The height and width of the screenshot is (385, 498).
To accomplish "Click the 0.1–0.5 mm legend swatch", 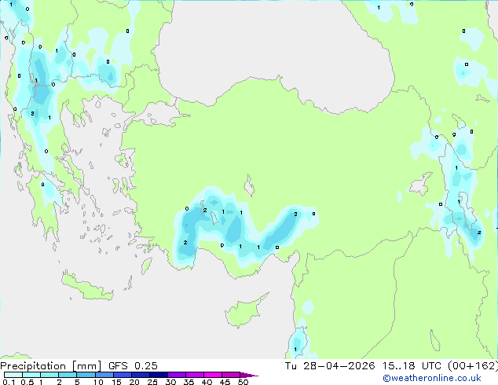I will click(x=13, y=375).
